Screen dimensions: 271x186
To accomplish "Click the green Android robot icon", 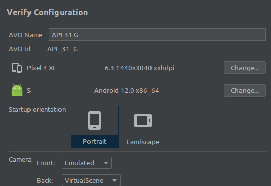I will (17, 90).
